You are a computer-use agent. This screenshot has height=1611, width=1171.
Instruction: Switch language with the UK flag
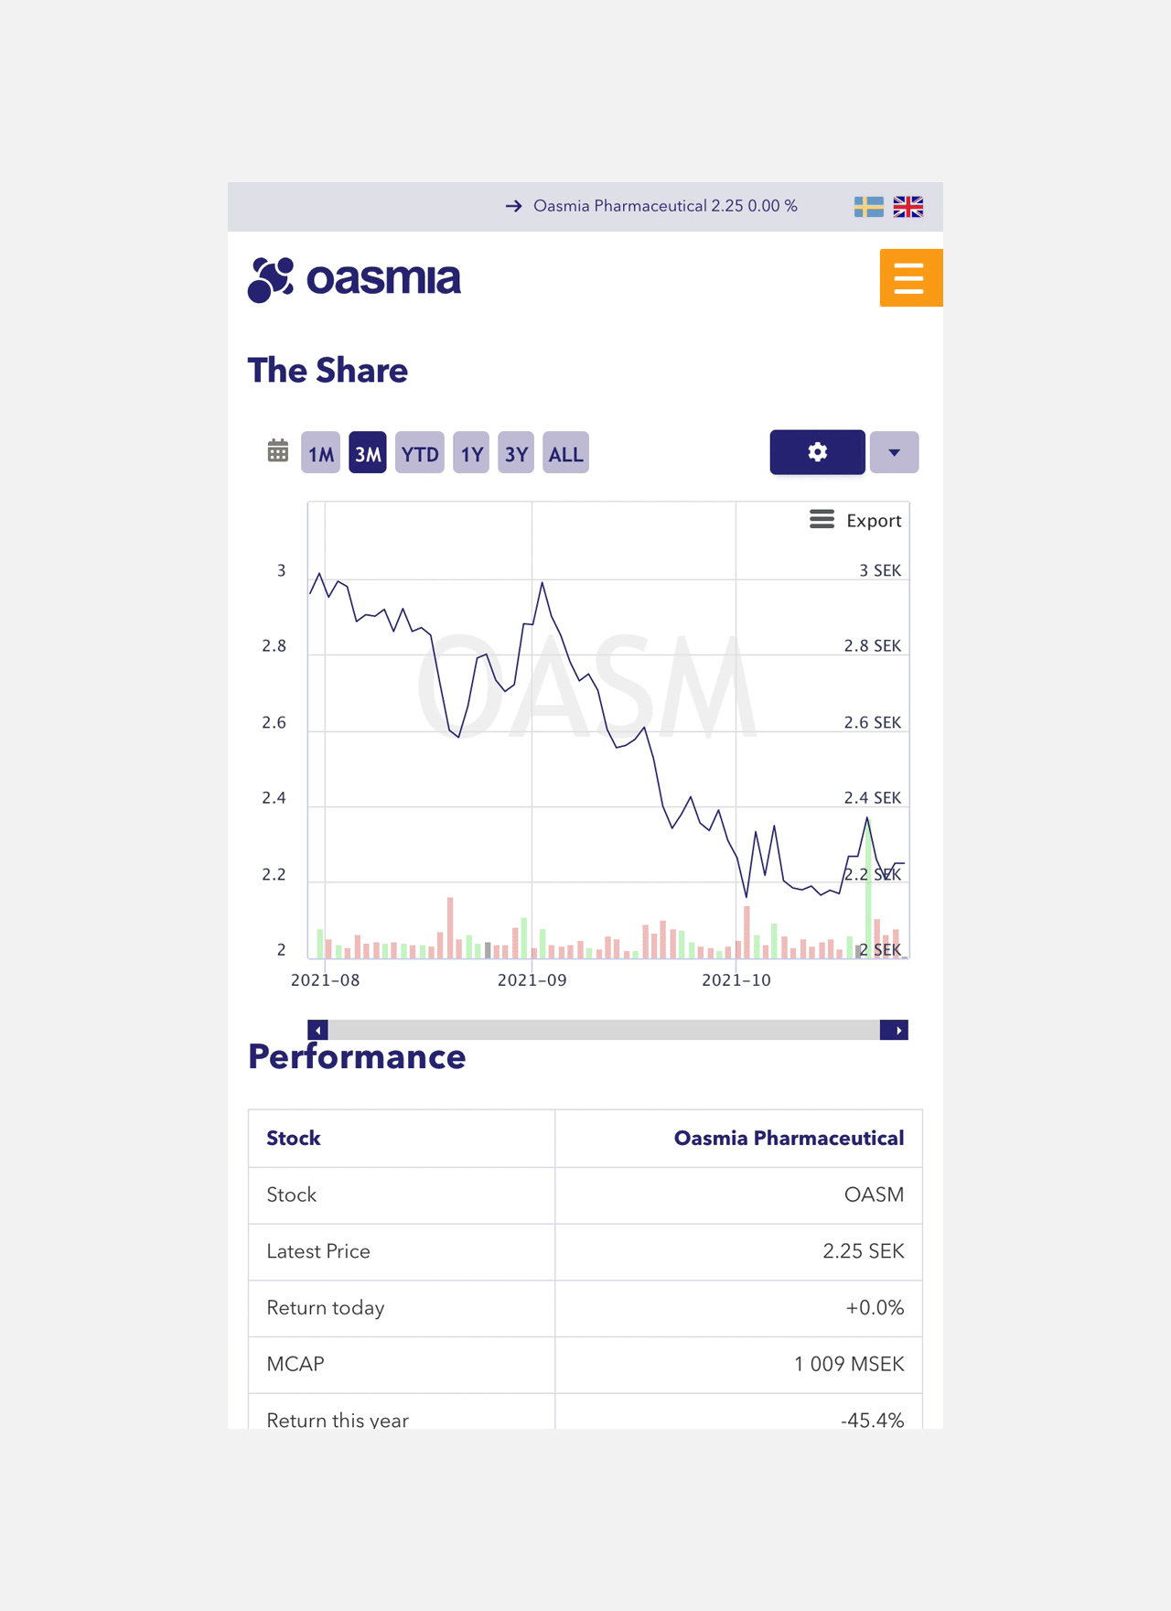pos(908,207)
